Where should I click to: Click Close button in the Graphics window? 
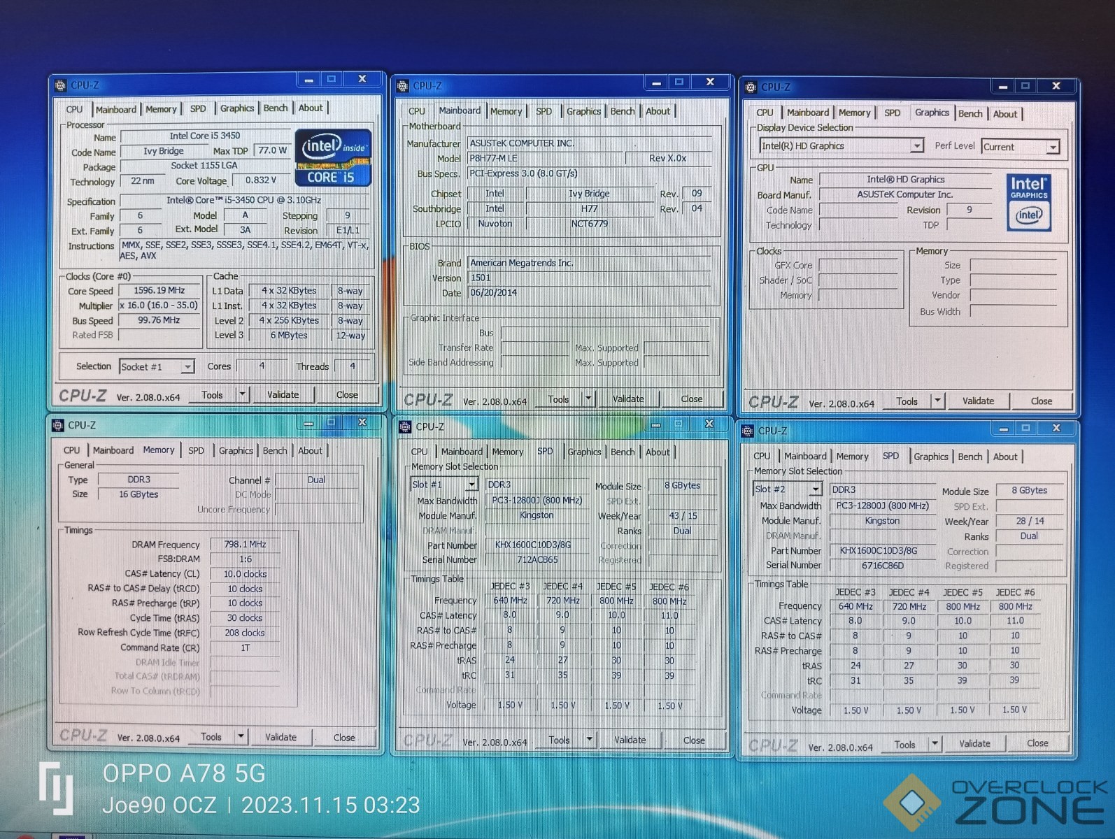pos(1041,401)
